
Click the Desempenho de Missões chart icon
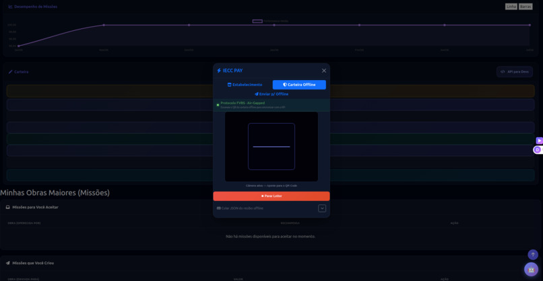tap(10, 7)
